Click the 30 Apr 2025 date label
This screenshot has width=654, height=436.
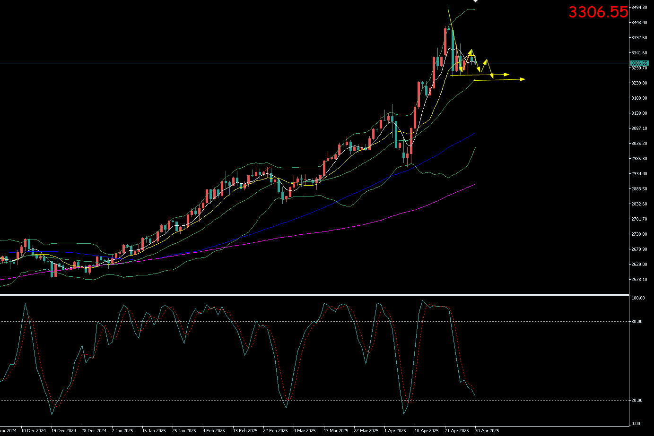(487, 431)
